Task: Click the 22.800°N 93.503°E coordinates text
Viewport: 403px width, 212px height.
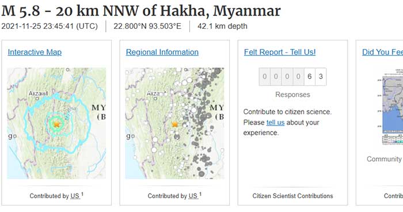Action: [147, 26]
